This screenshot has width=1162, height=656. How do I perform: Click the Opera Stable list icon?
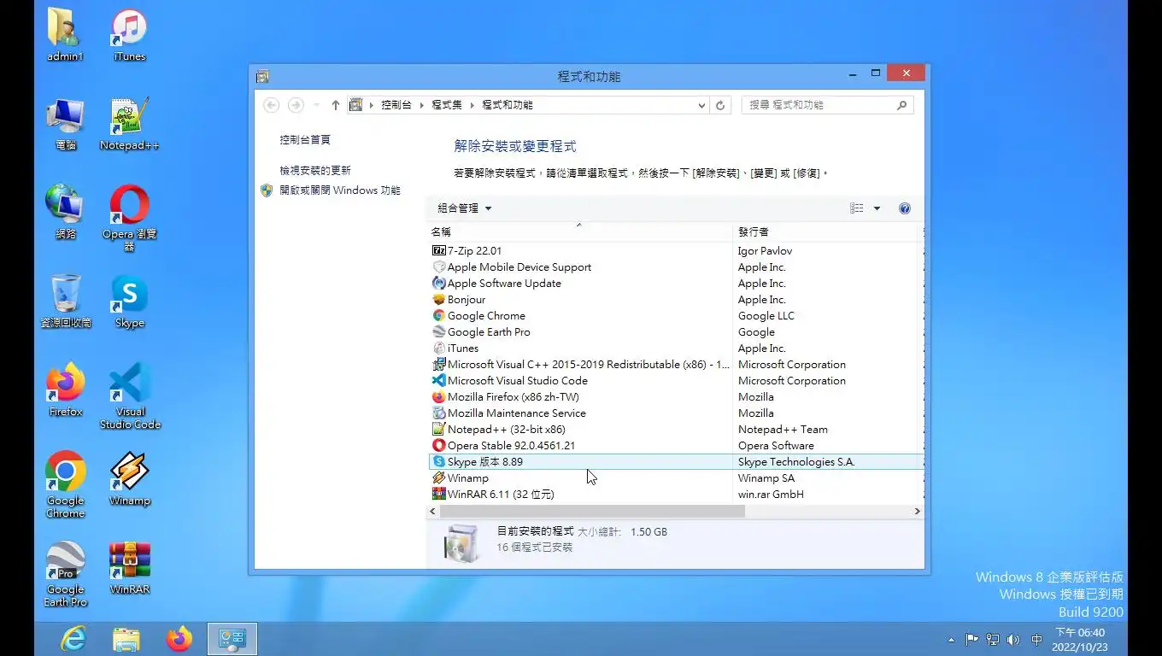click(x=439, y=446)
